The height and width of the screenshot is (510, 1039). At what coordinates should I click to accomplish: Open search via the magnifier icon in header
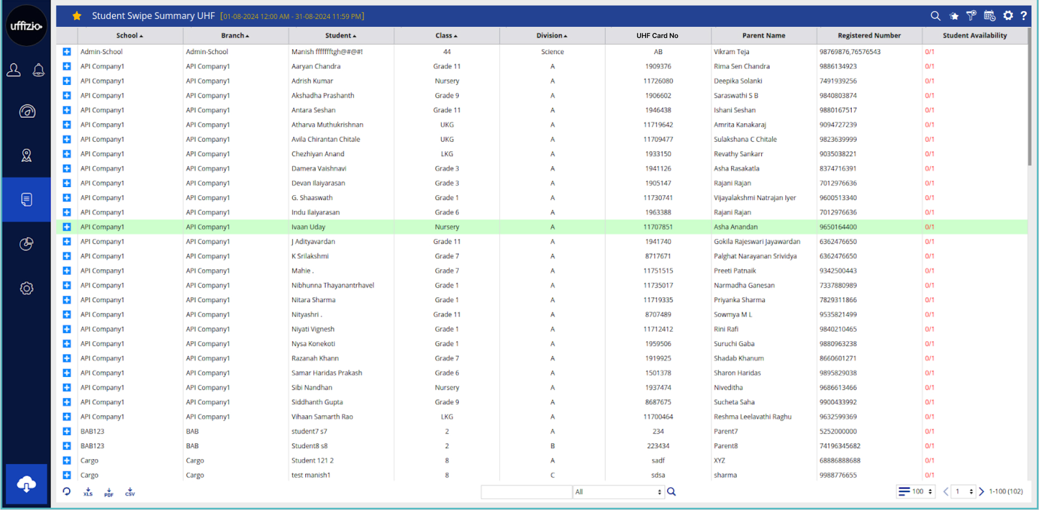point(936,16)
